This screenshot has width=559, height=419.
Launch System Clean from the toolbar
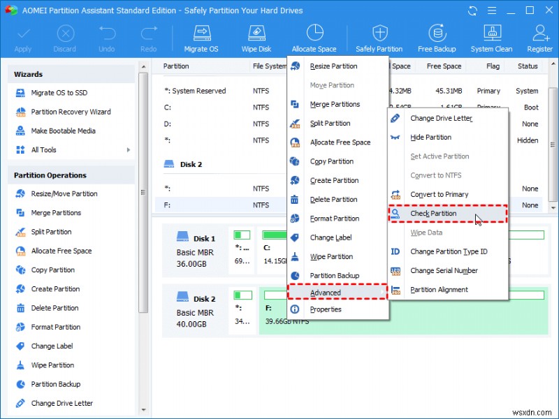coord(491,38)
